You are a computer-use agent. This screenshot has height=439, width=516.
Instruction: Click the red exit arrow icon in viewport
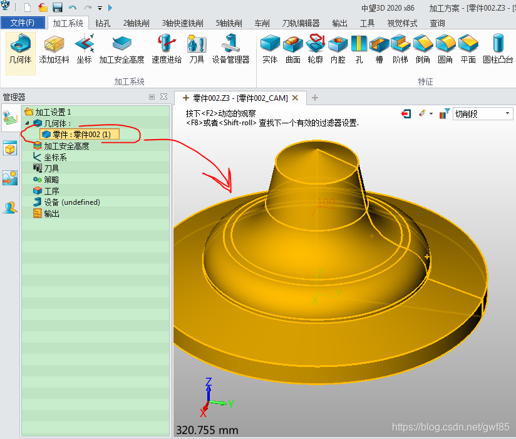coord(406,114)
